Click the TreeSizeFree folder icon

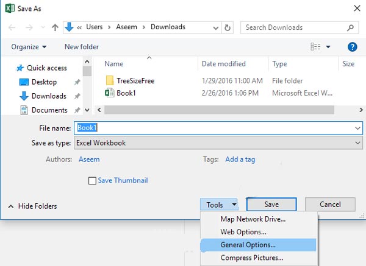[x=110, y=80]
